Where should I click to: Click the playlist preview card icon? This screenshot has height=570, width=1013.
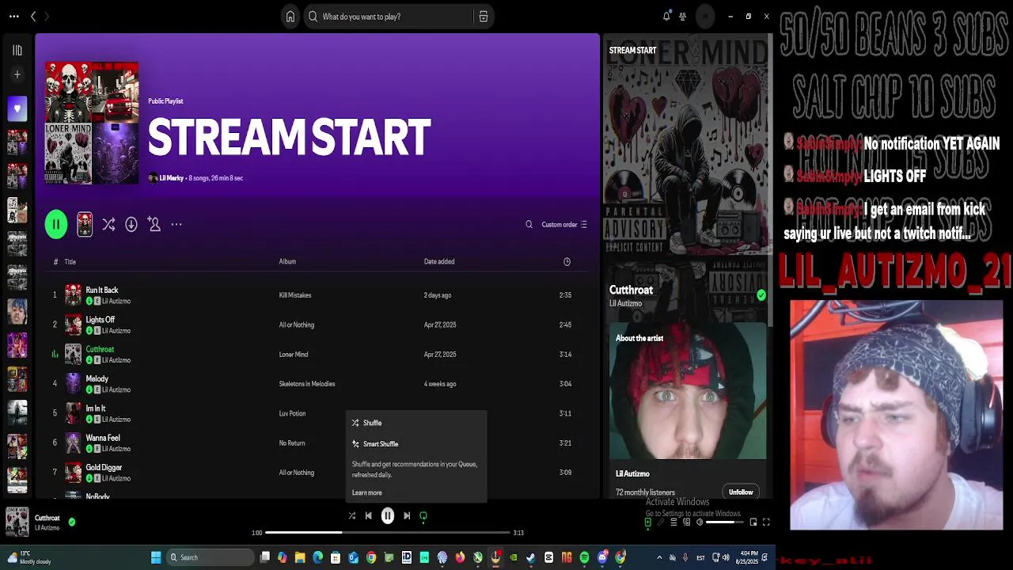(x=85, y=225)
